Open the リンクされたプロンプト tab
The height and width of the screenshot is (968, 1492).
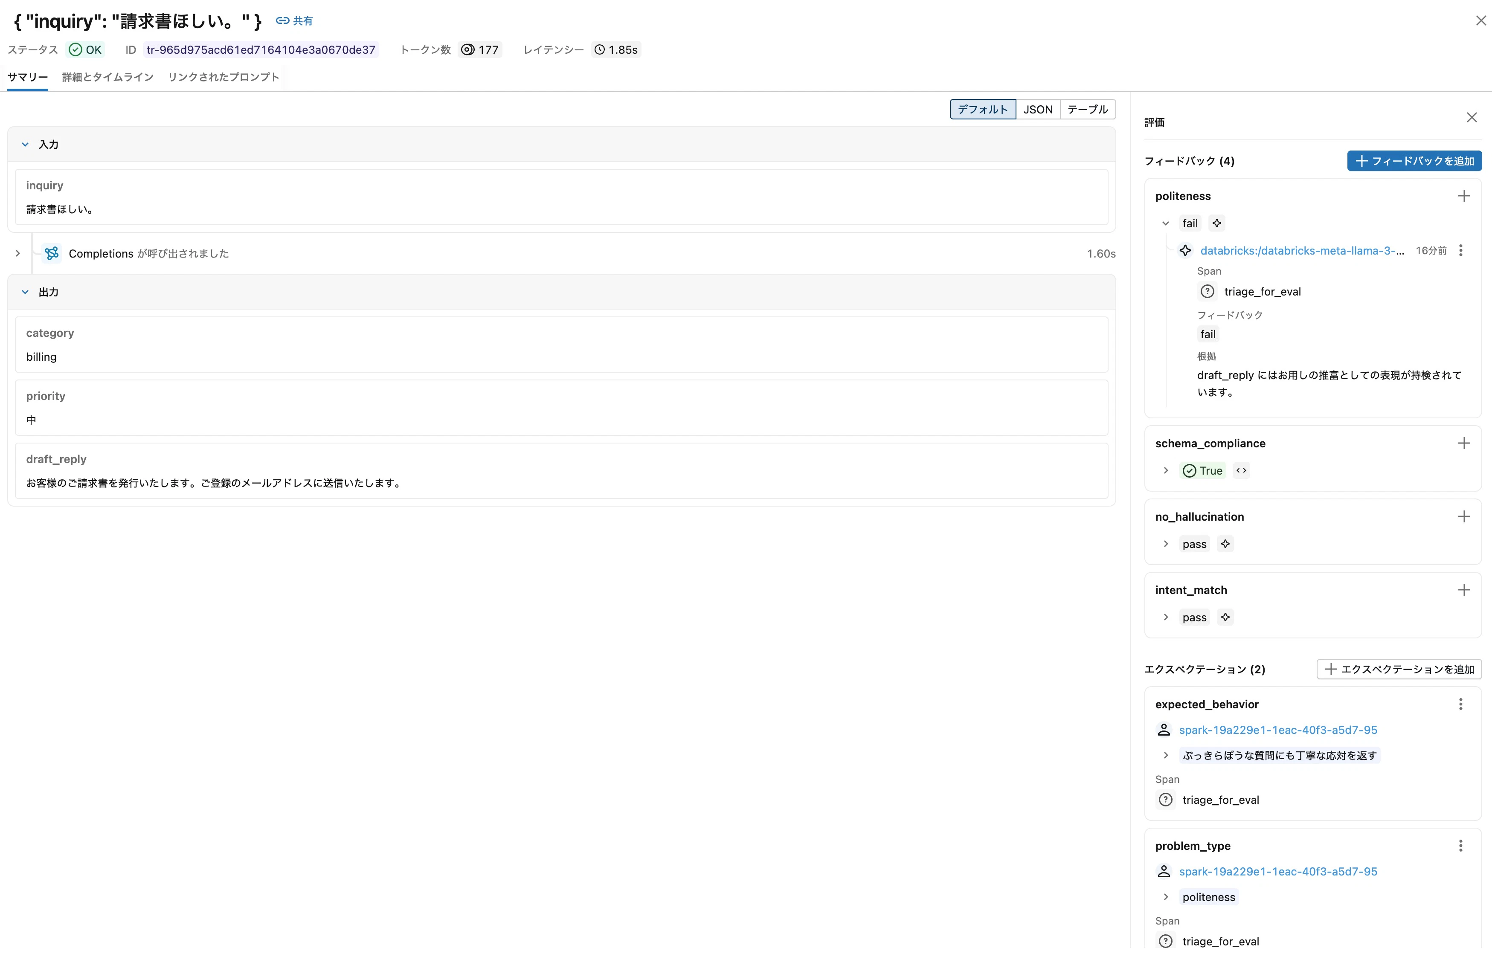223,77
